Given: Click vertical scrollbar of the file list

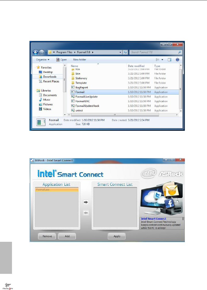Looking at the screenshot, I should click(x=181, y=88).
